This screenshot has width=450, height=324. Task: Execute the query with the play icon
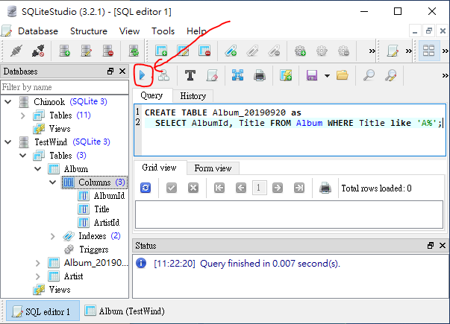coord(142,76)
